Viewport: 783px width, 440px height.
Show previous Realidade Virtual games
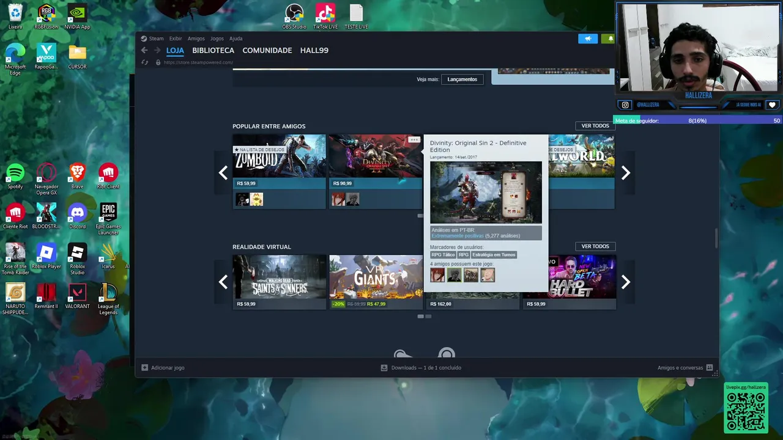[x=223, y=282]
